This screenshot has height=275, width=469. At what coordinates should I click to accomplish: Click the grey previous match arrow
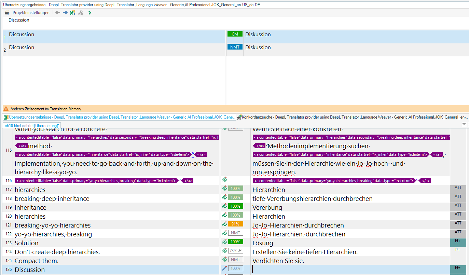(58, 13)
